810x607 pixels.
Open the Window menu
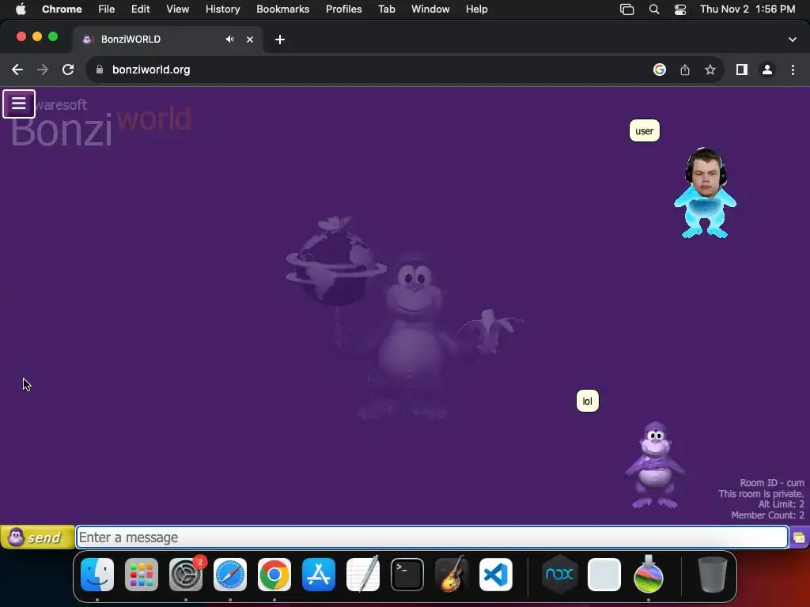pos(430,9)
